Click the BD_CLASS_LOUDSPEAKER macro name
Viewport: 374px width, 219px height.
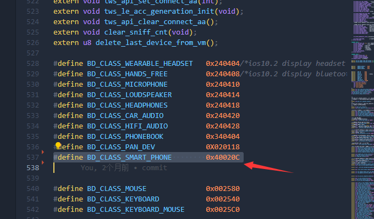pos(129,95)
